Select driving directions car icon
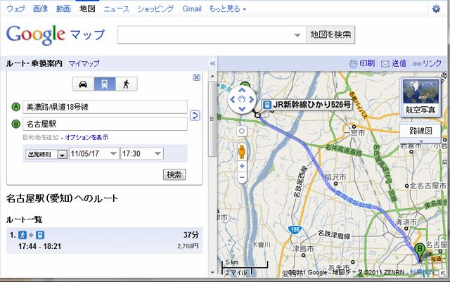The width and height of the screenshot is (450, 282). [x=83, y=84]
